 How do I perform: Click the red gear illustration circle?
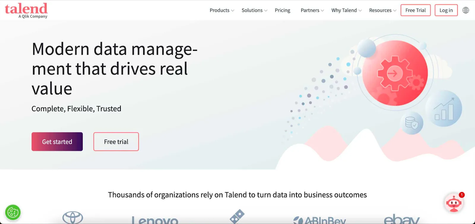click(395, 73)
